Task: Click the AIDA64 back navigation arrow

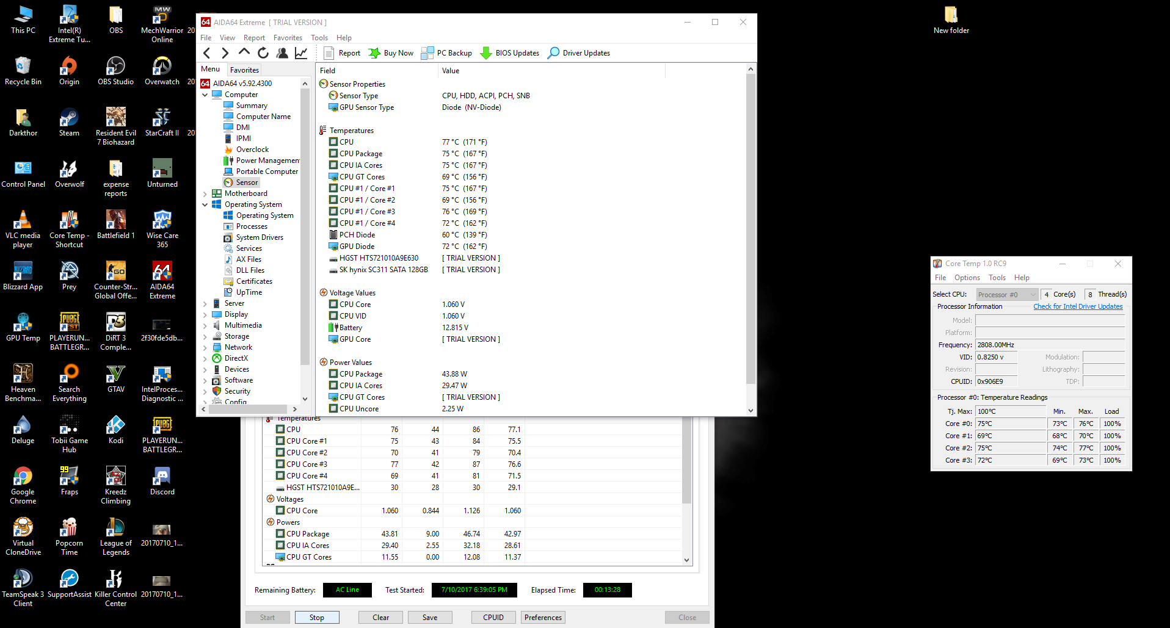Action: pyautogui.click(x=207, y=53)
